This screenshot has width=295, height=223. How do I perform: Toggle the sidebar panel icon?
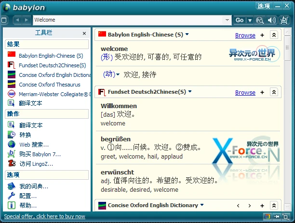point(4,20)
